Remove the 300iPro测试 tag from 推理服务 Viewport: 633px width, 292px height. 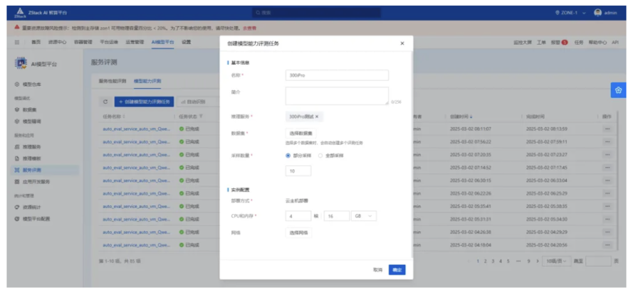coord(317,117)
